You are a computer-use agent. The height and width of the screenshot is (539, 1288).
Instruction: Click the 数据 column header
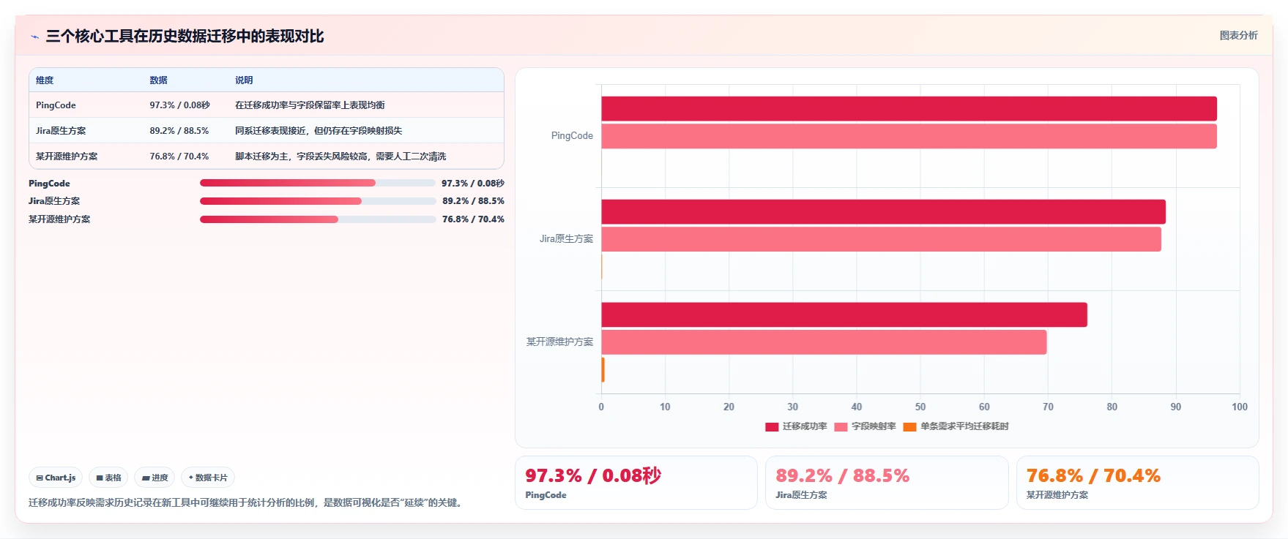coord(159,80)
